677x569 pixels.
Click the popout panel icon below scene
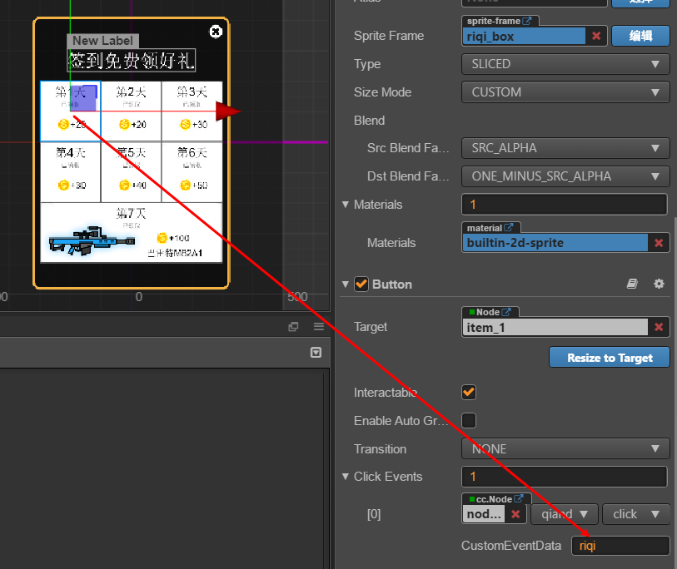tap(293, 327)
